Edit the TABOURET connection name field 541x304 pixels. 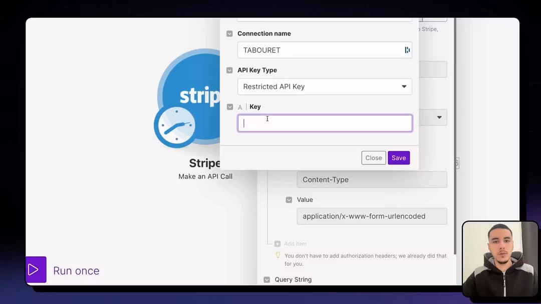click(x=324, y=50)
